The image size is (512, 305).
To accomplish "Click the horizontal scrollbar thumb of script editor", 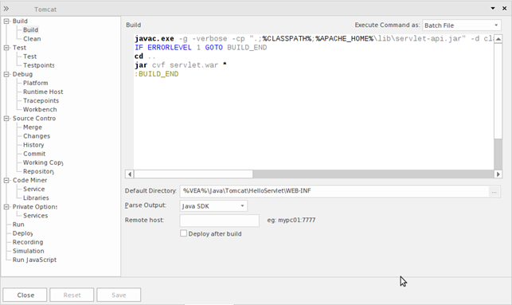I will (x=193, y=174).
